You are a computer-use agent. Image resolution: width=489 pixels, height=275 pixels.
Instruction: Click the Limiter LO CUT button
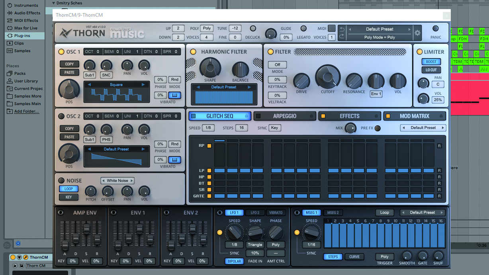tap(431, 70)
